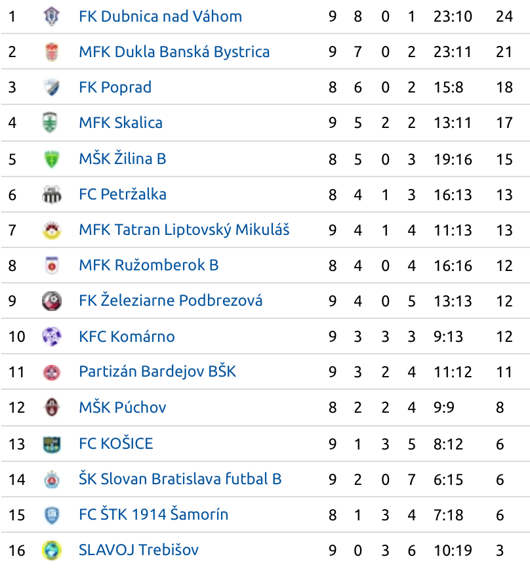
Task: Click the FK Dubnica nad Váhom club crest
Action: coord(52,16)
